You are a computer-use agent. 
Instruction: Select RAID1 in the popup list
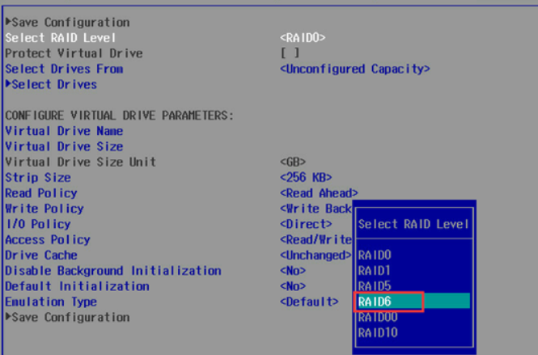pos(374,270)
